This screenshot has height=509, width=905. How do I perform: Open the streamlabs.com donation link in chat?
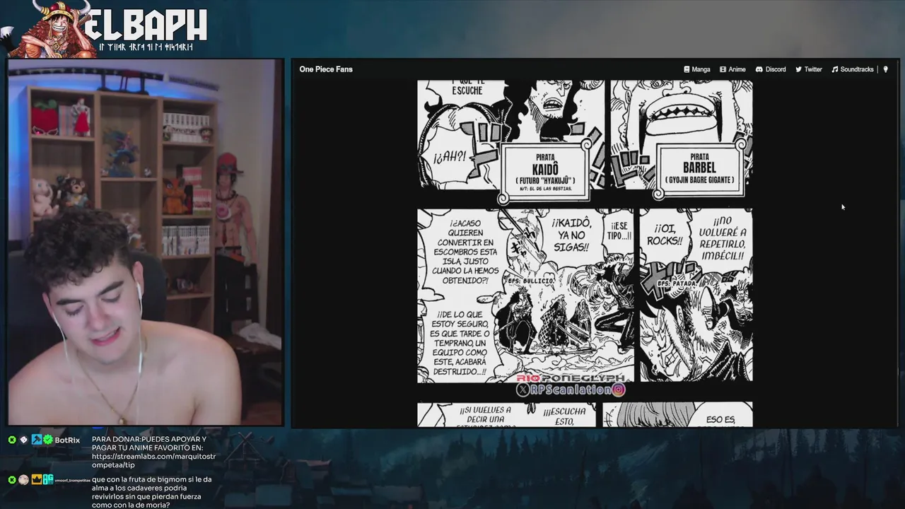coord(153,460)
